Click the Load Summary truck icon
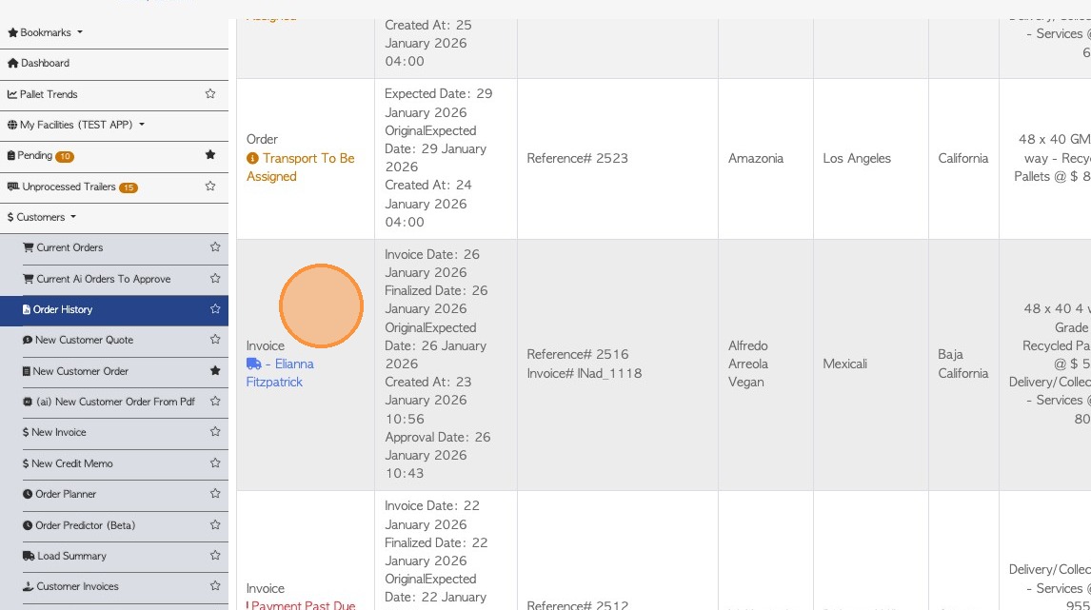This screenshot has height=610, width=1091. (x=28, y=556)
